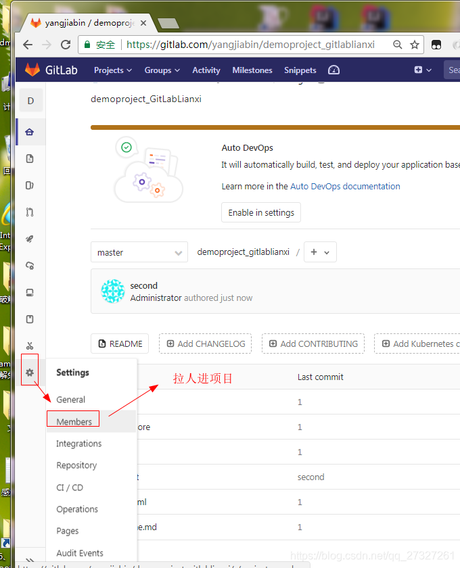460x568 pixels.
Task: Open the second commit title link
Action: [144, 286]
